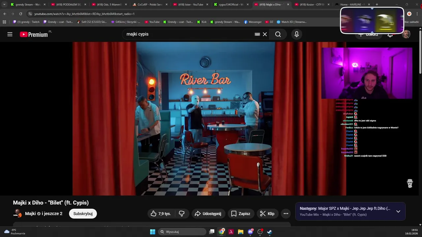
Task: Open account avatar menu
Action: [406, 34]
